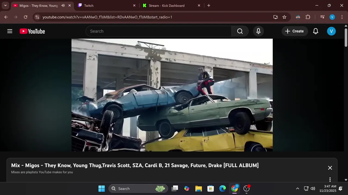This screenshot has height=195, width=348.
Task: Click the video player to pause
Action: click(x=172, y=95)
